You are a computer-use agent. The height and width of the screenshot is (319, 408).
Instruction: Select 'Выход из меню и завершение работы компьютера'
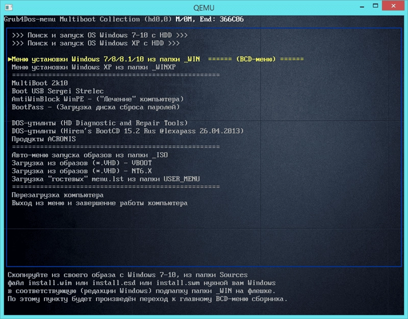pyautogui.click(x=99, y=203)
